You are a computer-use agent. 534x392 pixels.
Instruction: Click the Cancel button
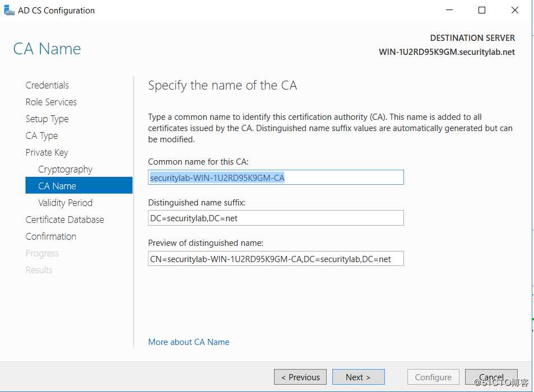[x=491, y=377]
